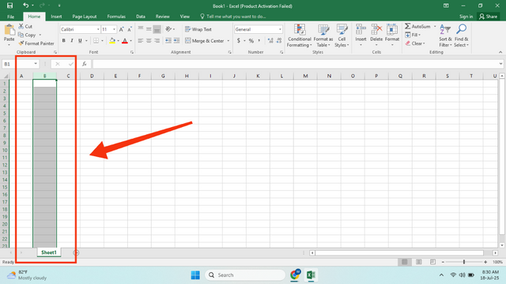Open the Clear options
This screenshot has height=284, width=506.
point(415,43)
